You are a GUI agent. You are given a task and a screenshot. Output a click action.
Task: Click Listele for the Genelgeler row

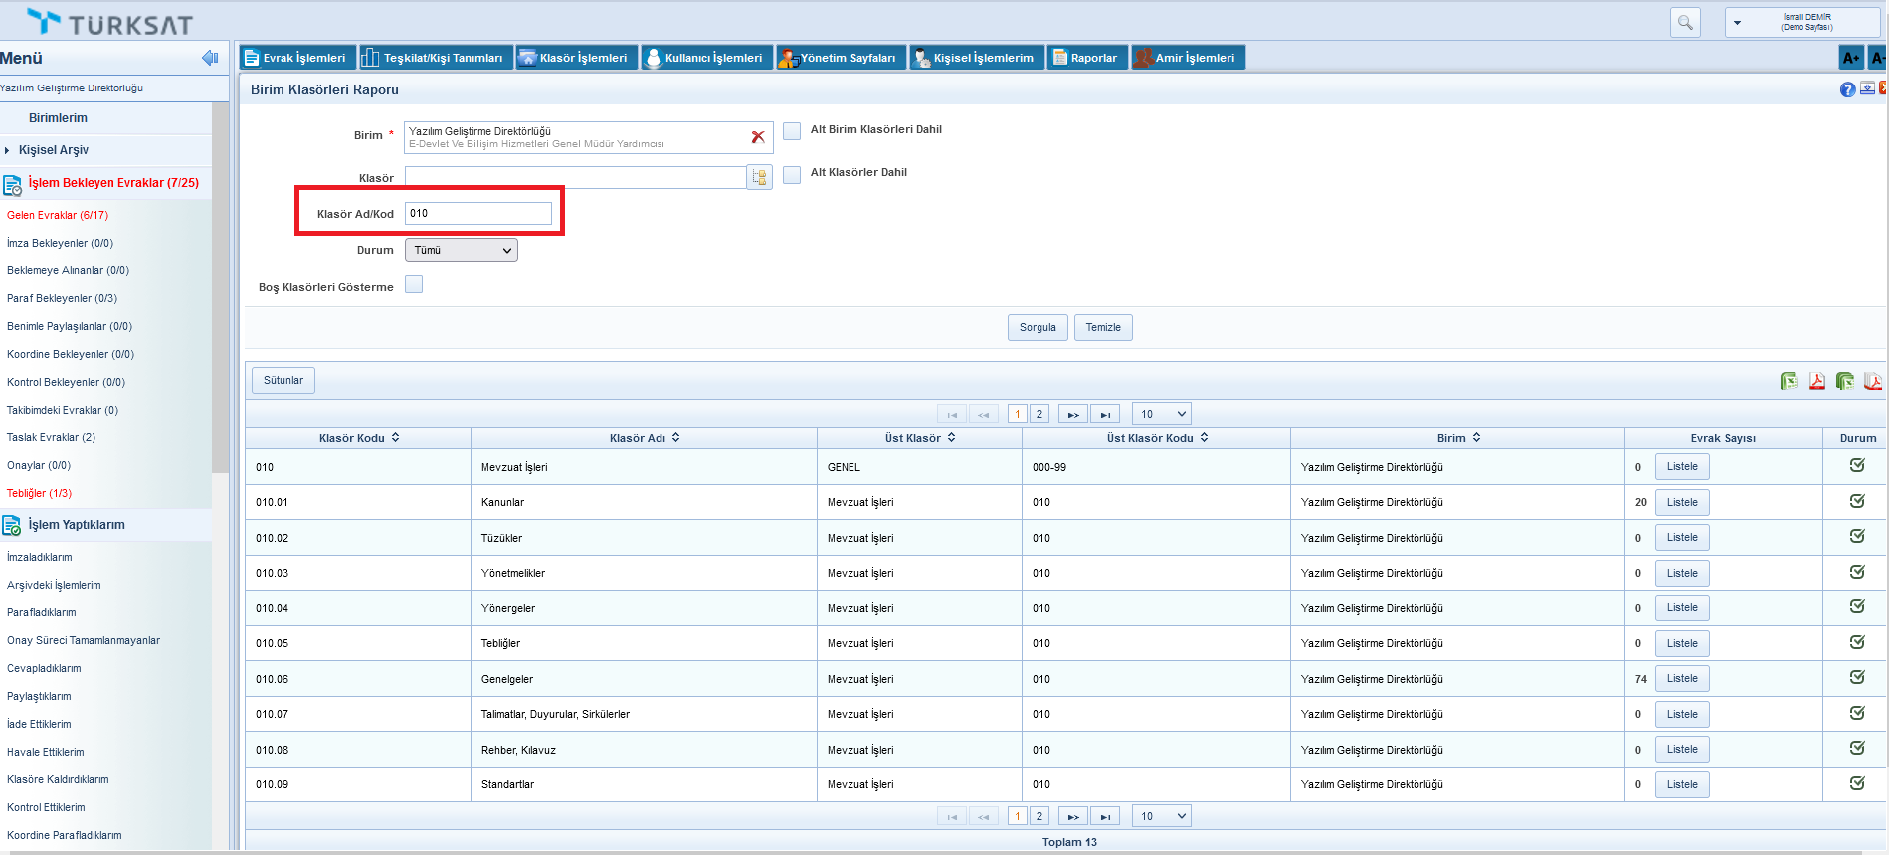coord(1682,679)
